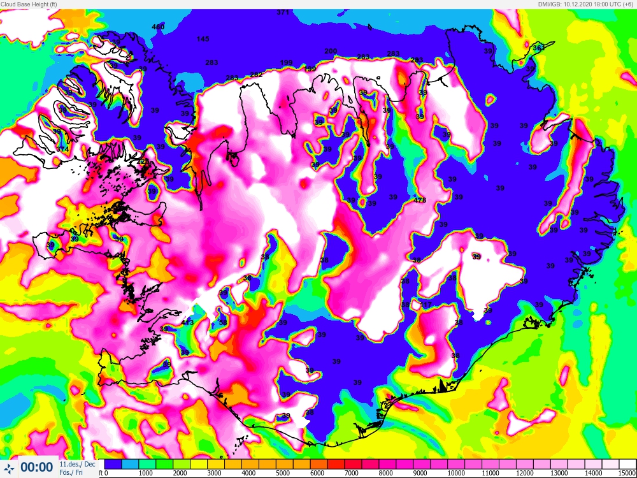
Task: Click the compass-star icon beside the clock
Action: coord(8,468)
